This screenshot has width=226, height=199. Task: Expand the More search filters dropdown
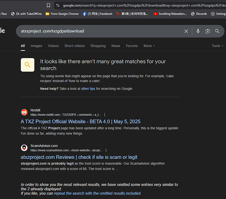pyautogui.click(x=149, y=46)
